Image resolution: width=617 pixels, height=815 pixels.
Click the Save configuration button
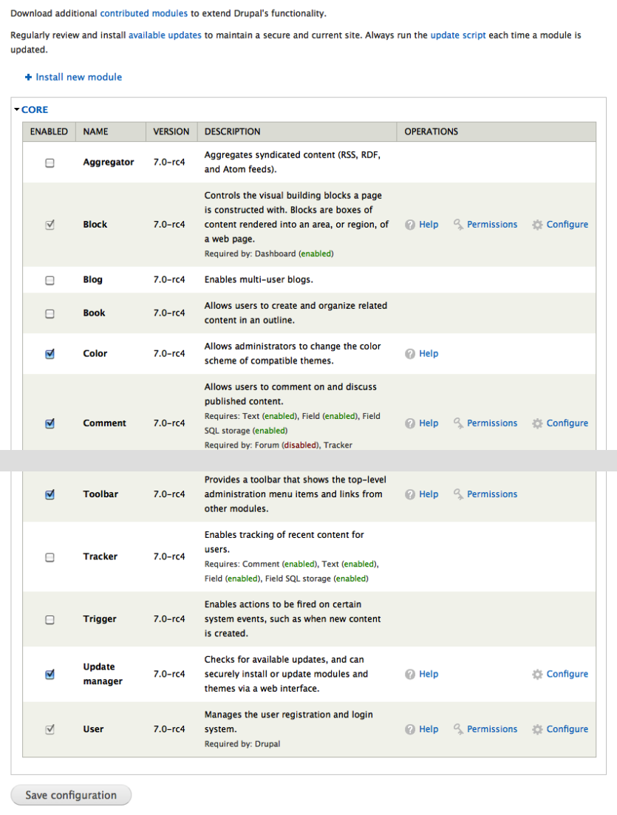click(71, 795)
